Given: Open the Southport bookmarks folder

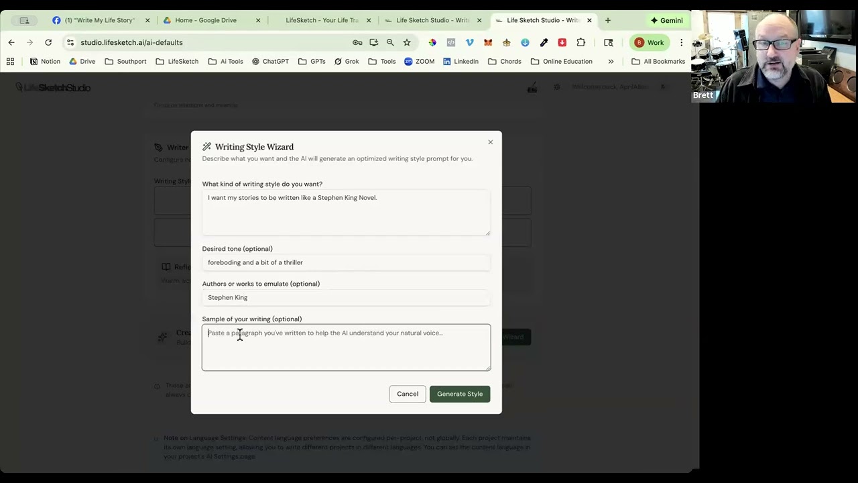Looking at the screenshot, I should click(125, 61).
